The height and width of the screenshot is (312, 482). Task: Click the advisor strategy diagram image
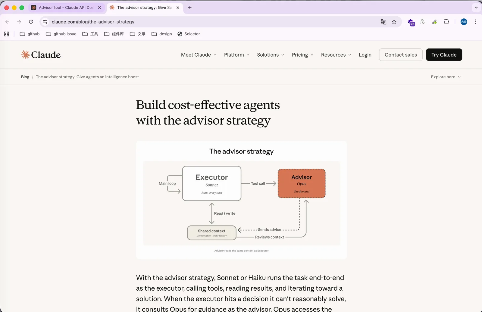[x=242, y=200]
